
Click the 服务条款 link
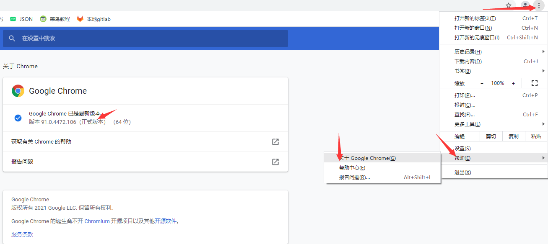[22, 234]
